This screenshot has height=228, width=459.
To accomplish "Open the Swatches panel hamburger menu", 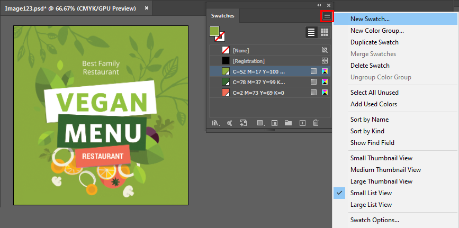I will point(327,16).
